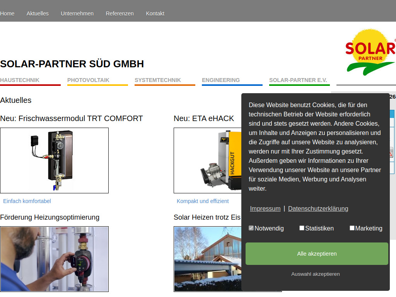
Task: Open the SOLAR-PARTNER E.V. tab
Action: [x=299, y=80]
